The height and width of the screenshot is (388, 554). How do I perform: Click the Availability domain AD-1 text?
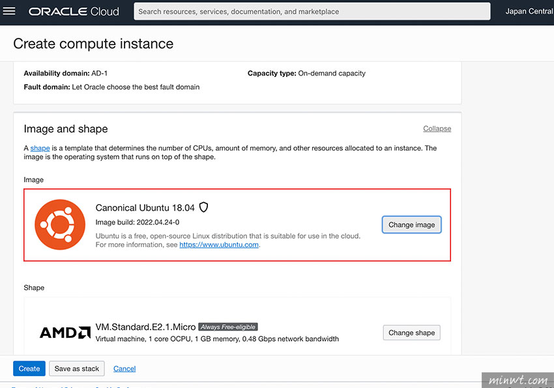click(66, 73)
